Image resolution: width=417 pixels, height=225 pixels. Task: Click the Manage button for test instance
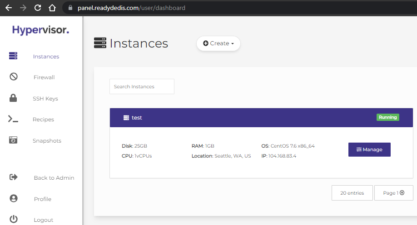point(369,149)
